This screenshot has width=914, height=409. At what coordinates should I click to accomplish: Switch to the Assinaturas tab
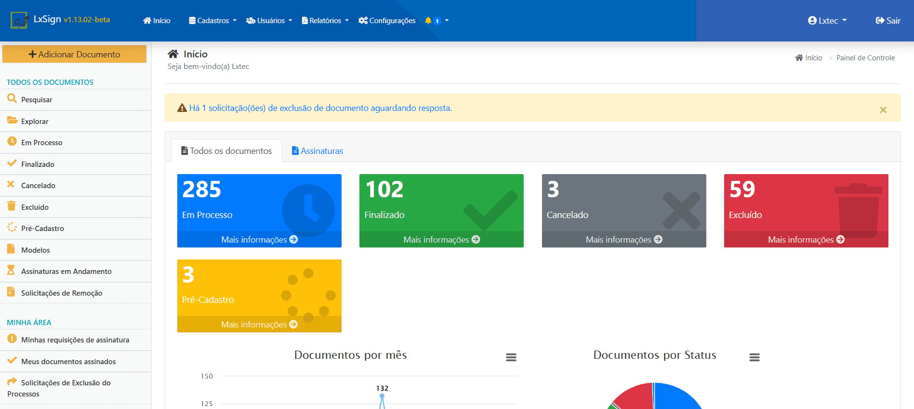click(x=317, y=151)
